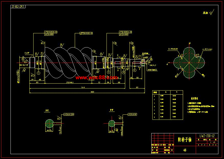Pick the 87 dimension text
This screenshot has width=224, height=159.
[x=137, y=87]
